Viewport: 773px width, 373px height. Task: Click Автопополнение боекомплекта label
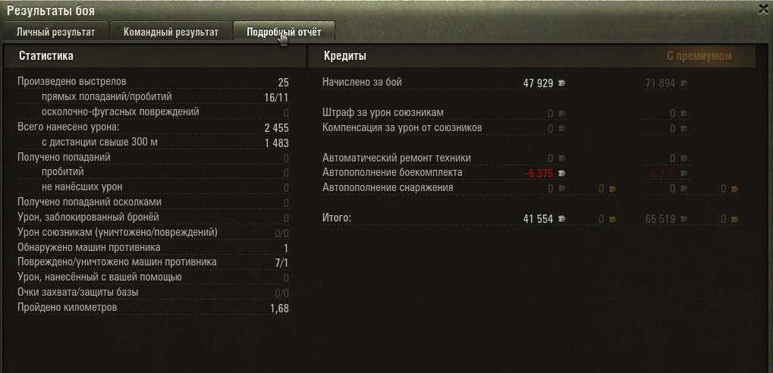pyautogui.click(x=392, y=172)
